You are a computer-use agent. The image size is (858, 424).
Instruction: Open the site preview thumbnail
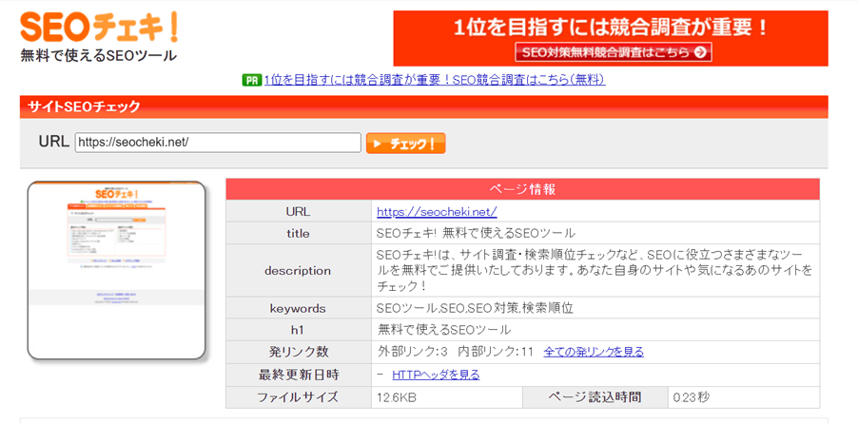pyautogui.click(x=116, y=270)
